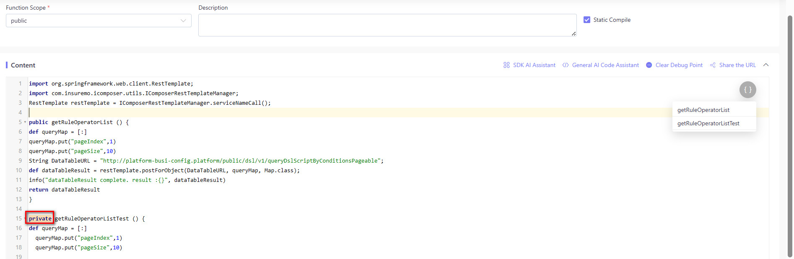Click 'import org.springframework.web.client.RestTemplate;' line
The height and width of the screenshot is (259, 794).
point(111,84)
